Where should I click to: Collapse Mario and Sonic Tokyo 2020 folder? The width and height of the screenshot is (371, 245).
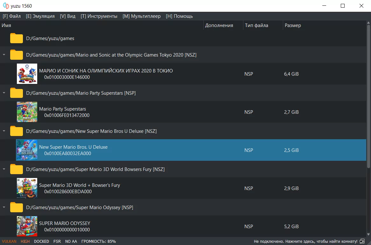(4, 55)
